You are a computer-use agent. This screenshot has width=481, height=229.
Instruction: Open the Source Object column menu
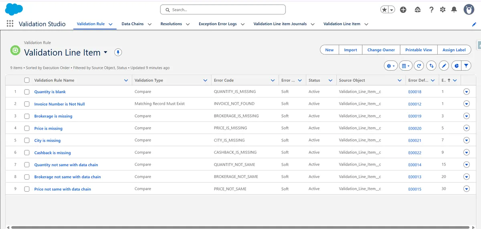400,80
